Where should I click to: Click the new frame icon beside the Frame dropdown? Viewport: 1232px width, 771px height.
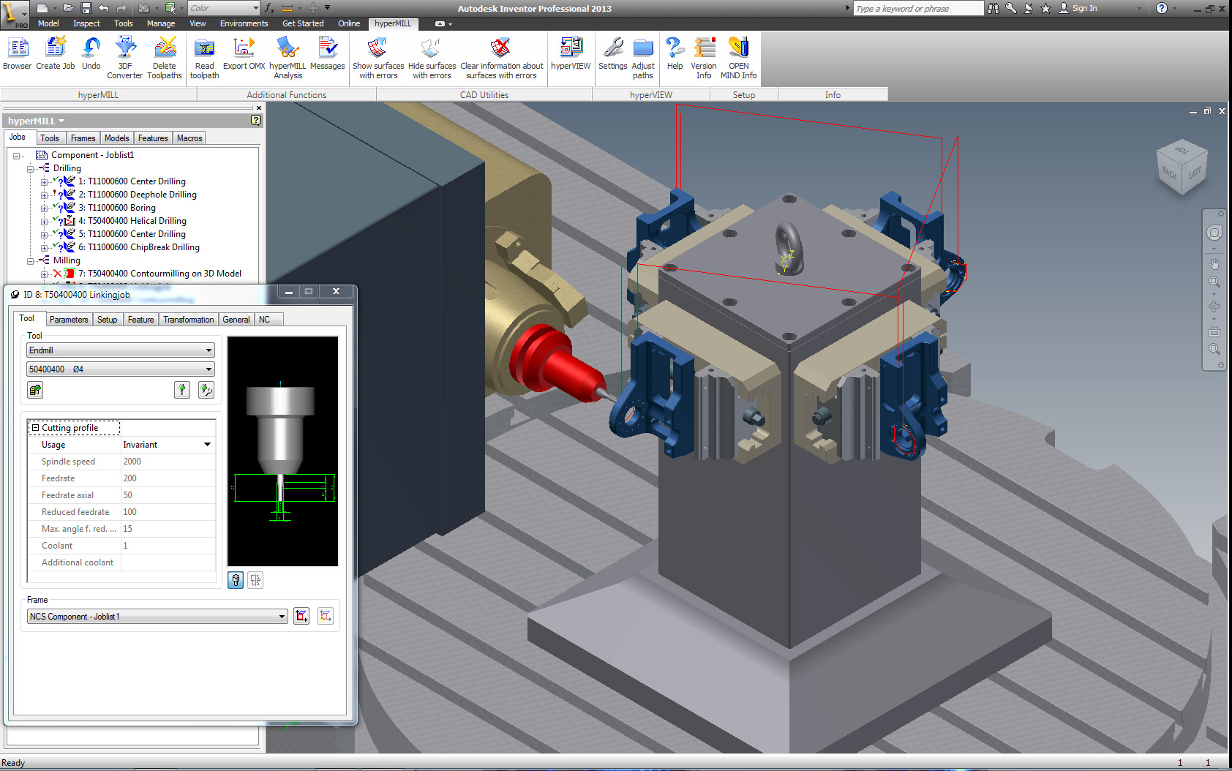coord(301,616)
